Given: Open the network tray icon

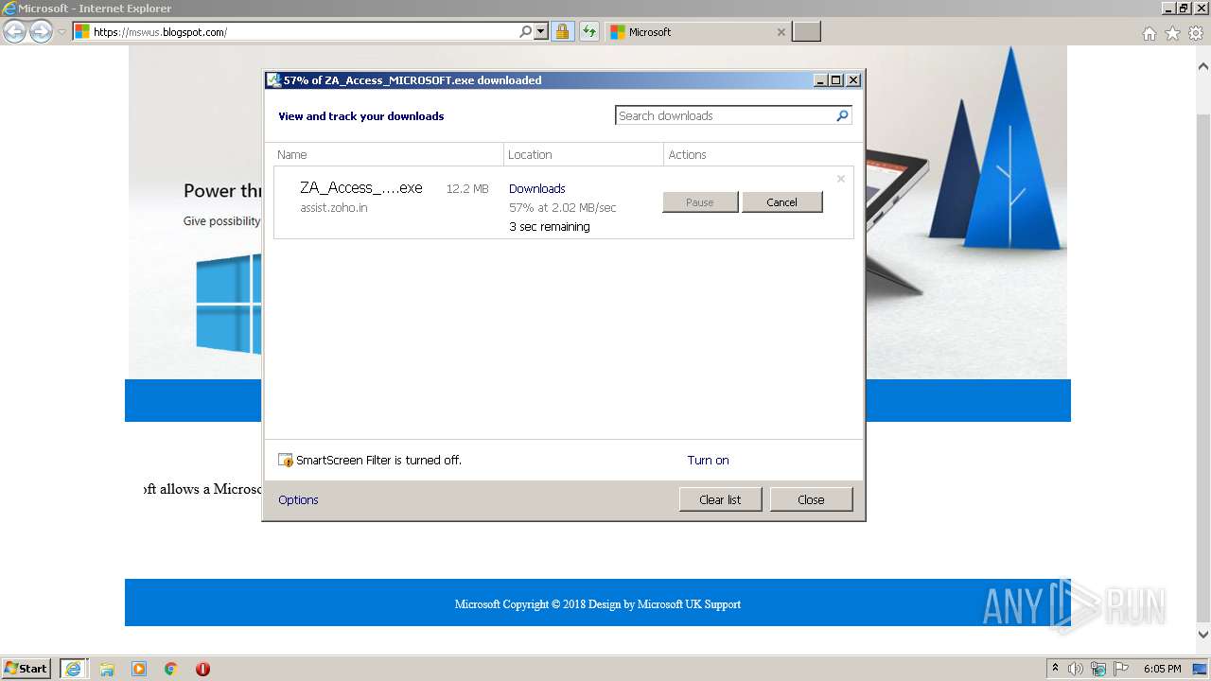Looking at the screenshot, I should [x=1098, y=669].
